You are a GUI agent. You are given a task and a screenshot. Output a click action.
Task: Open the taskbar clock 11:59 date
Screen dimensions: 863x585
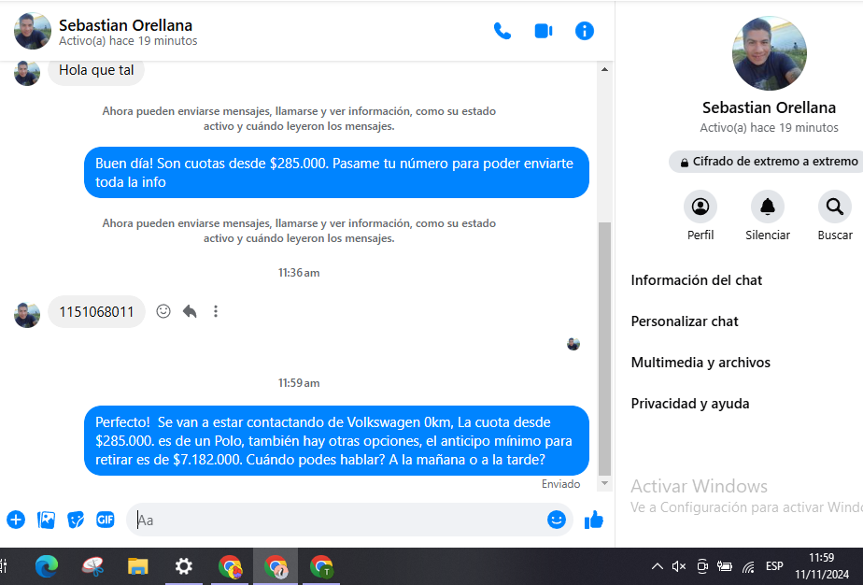pos(822,566)
